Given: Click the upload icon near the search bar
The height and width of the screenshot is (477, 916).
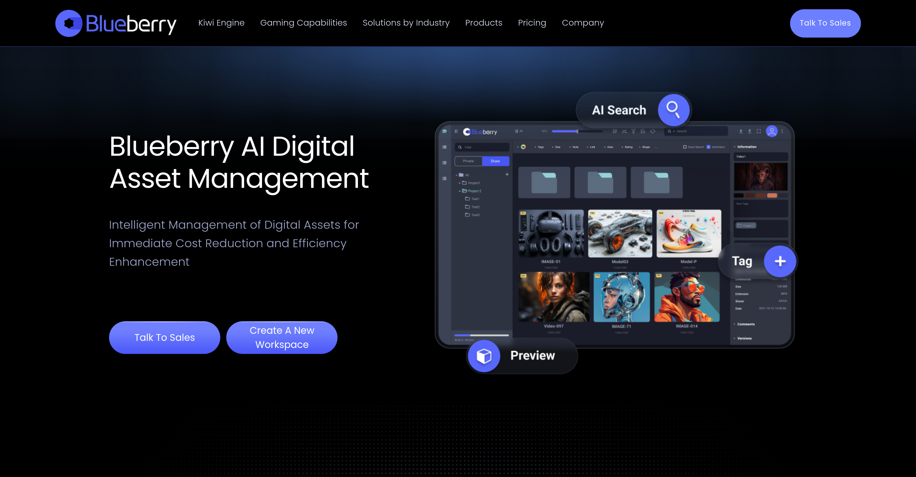Looking at the screenshot, I should tap(741, 131).
